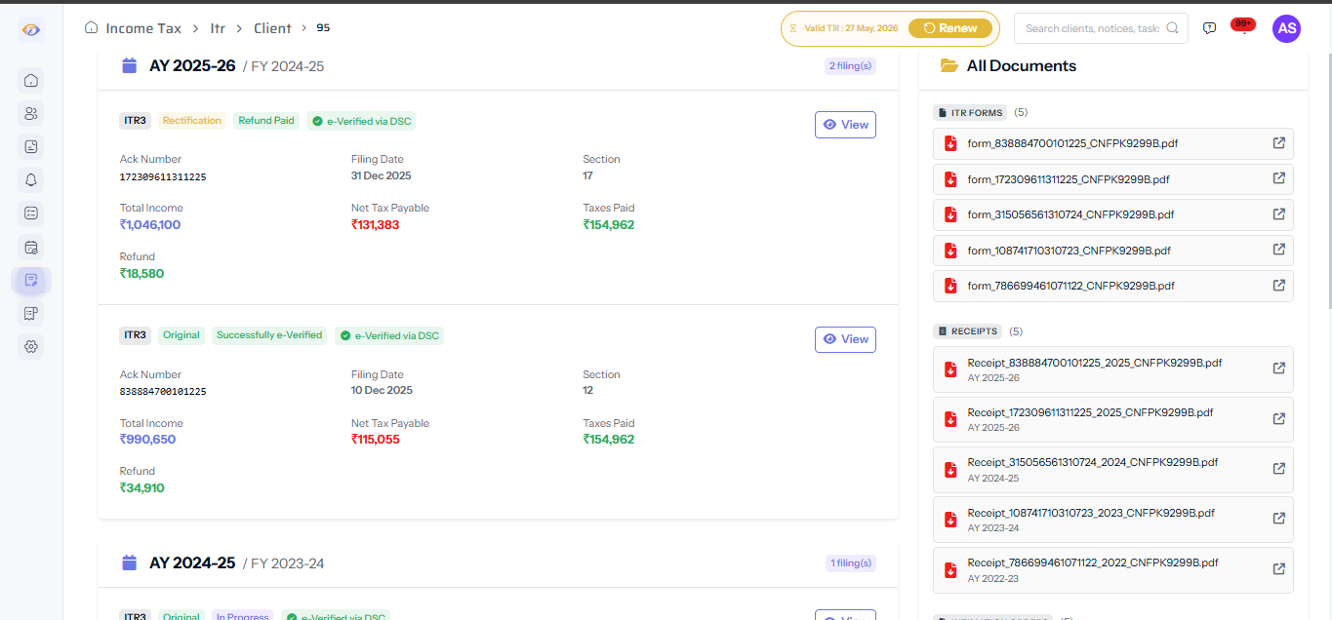The image size is (1332, 620).
Task: Click the search magnifier icon
Action: 1172,28
